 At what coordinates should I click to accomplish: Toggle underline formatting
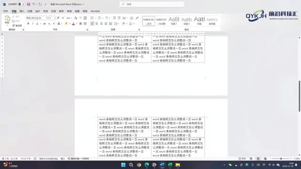point(37,23)
